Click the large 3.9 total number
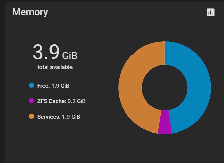The width and height of the screenshot is (224, 163). pyautogui.click(x=46, y=52)
